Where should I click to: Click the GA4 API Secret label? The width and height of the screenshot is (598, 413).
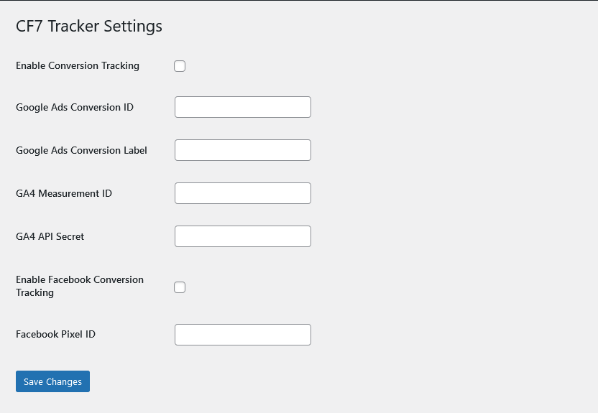coord(50,236)
